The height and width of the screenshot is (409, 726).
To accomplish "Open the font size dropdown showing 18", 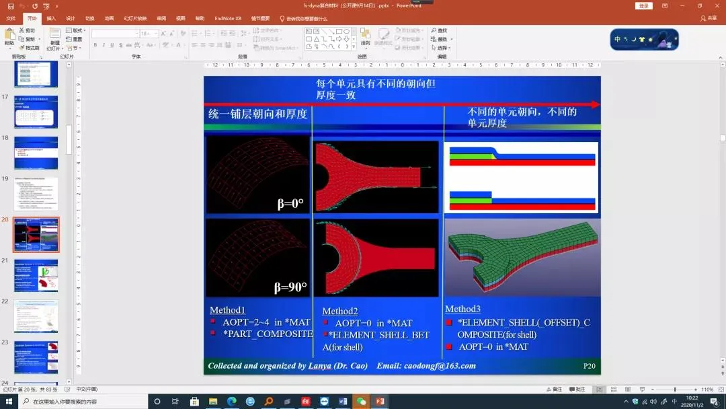I will pyautogui.click(x=149, y=34).
